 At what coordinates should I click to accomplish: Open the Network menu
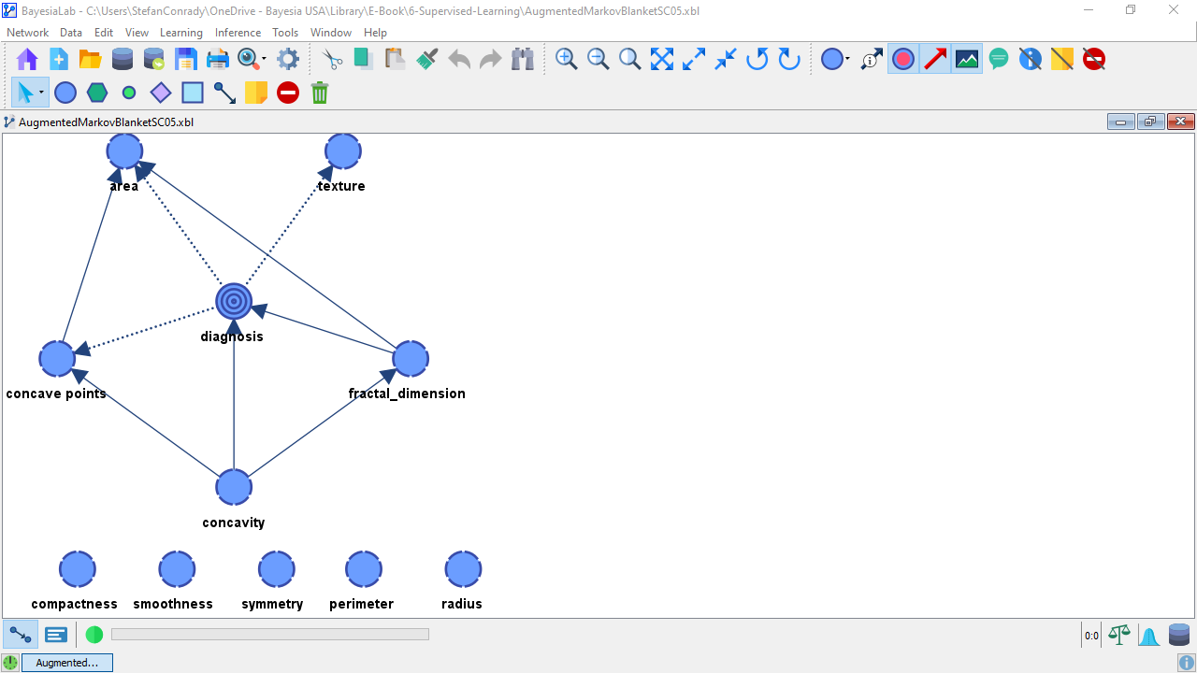pyautogui.click(x=28, y=33)
